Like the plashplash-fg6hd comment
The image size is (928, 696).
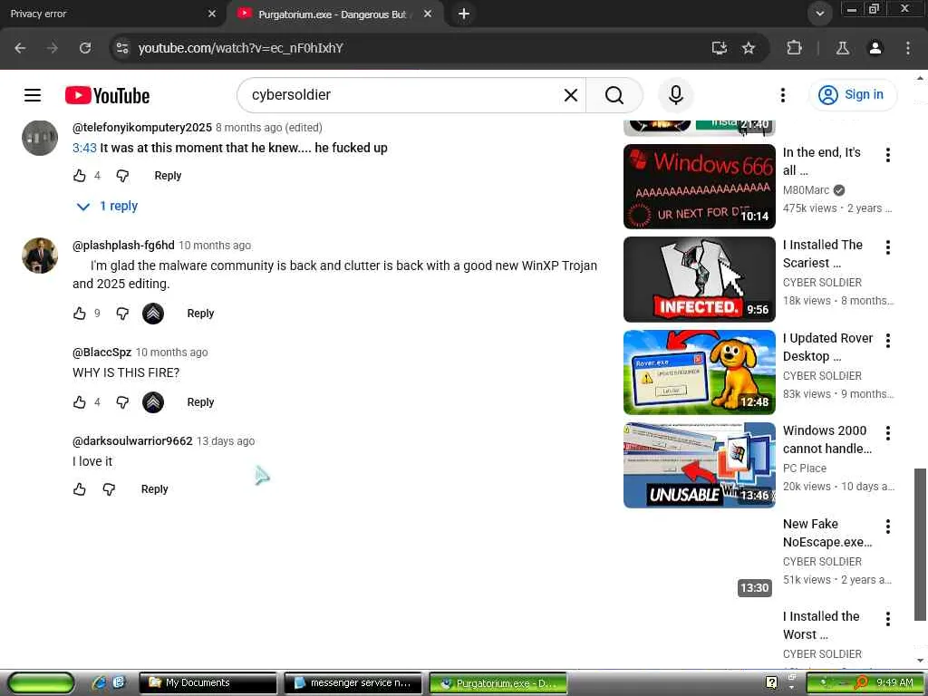pos(80,314)
